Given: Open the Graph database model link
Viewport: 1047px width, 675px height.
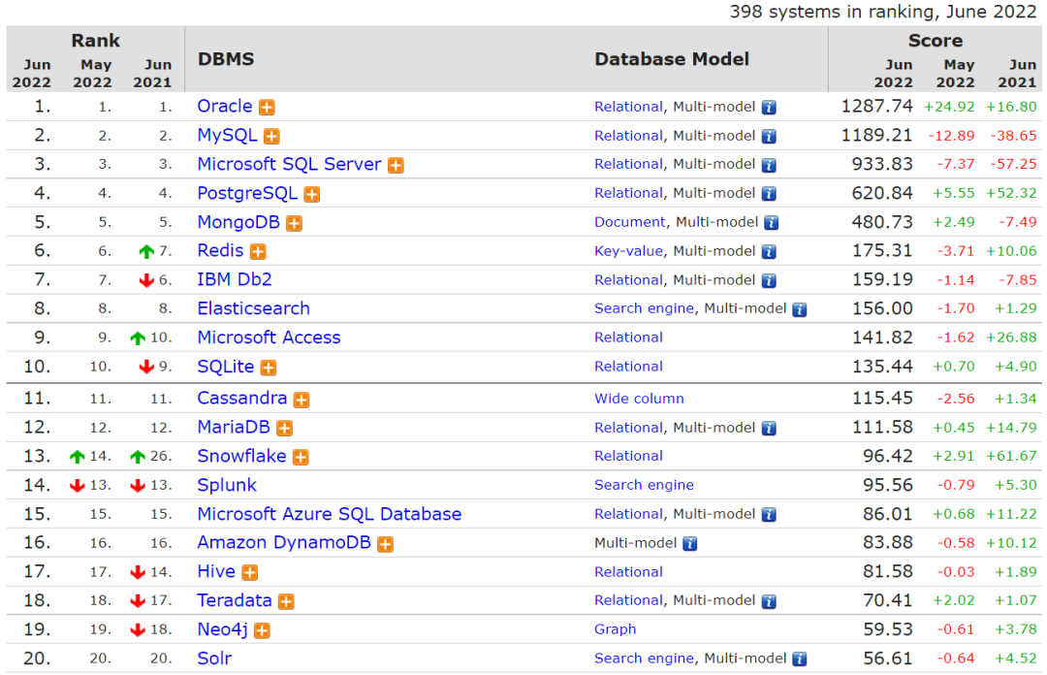Looking at the screenshot, I should click(615, 629).
